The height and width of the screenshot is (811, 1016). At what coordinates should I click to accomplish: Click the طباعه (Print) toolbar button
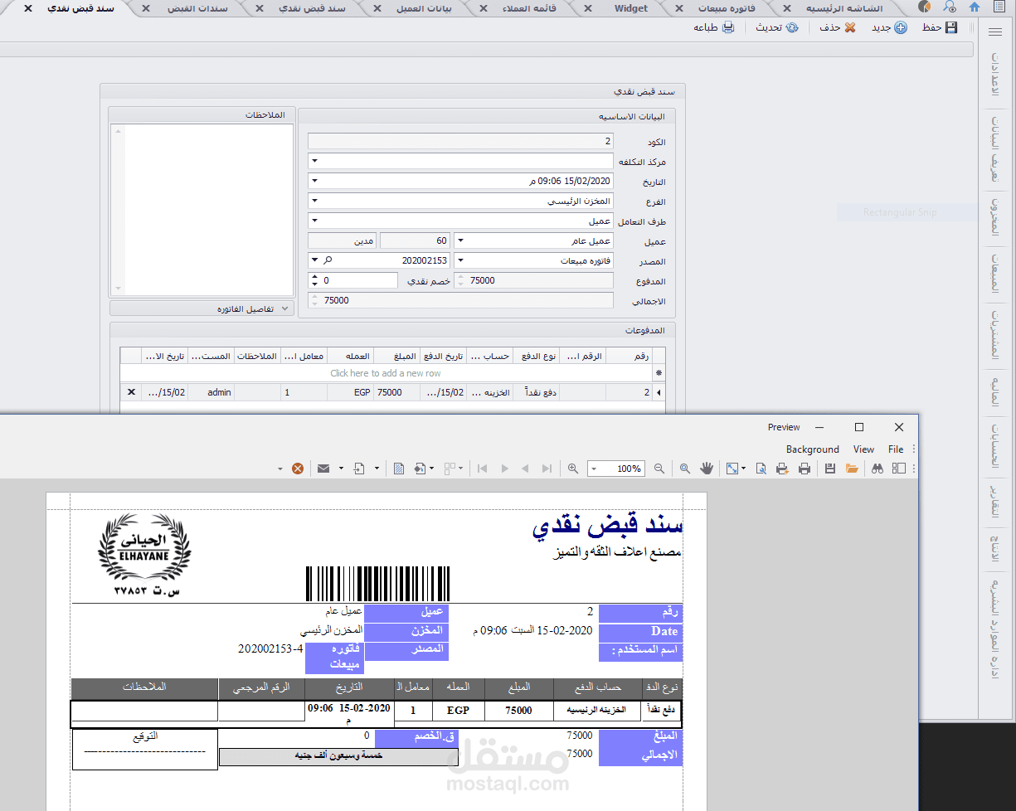[x=714, y=27]
